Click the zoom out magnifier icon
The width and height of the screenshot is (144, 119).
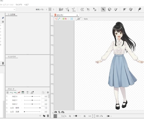(x=70, y=116)
